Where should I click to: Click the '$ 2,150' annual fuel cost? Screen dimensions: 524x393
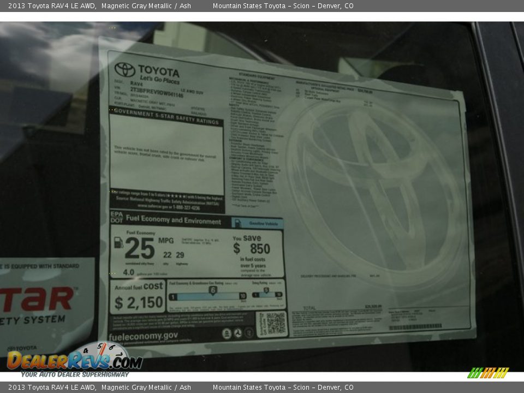[138, 303]
